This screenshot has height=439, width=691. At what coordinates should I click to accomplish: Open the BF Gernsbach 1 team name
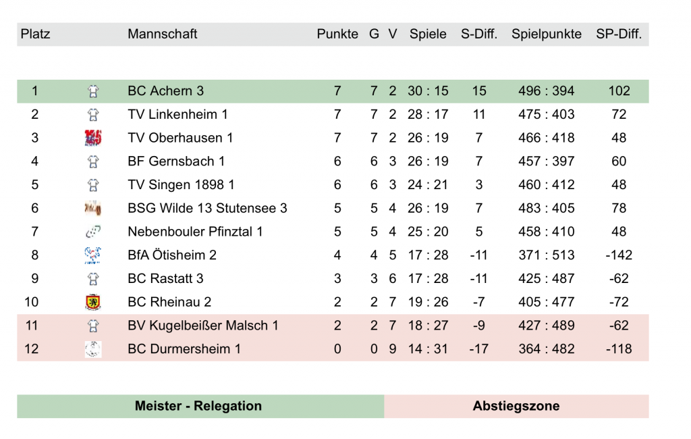pyautogui.click(x=176, y=161)
